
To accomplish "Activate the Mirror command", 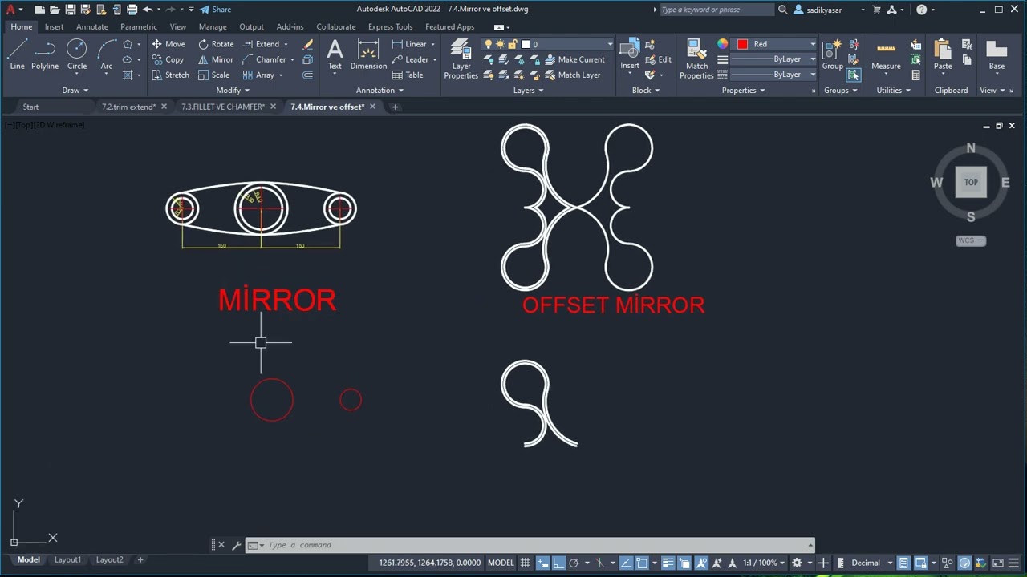I will point(216,59).
